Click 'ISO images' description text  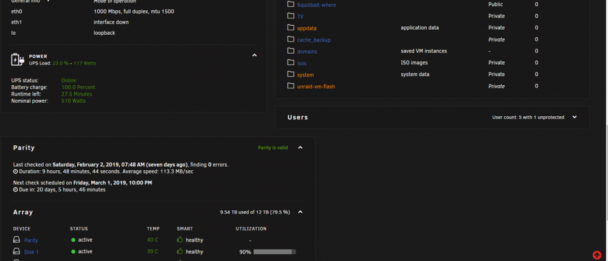point(414,63)
